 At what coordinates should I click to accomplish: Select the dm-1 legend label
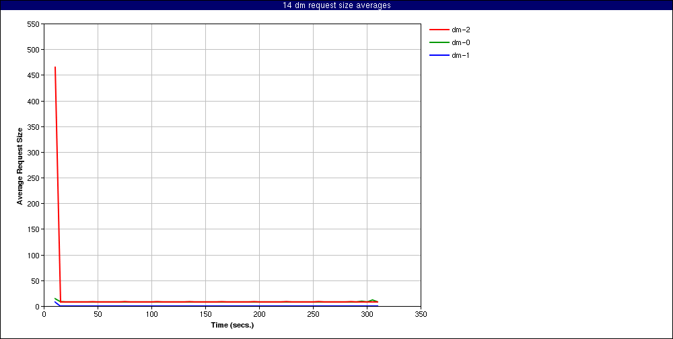pyautogui.click(x=460, y=55)
